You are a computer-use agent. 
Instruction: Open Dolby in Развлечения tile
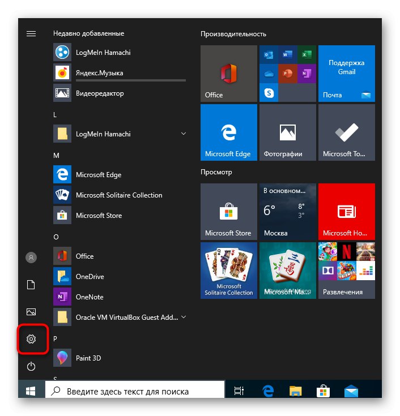coord(327,271)
